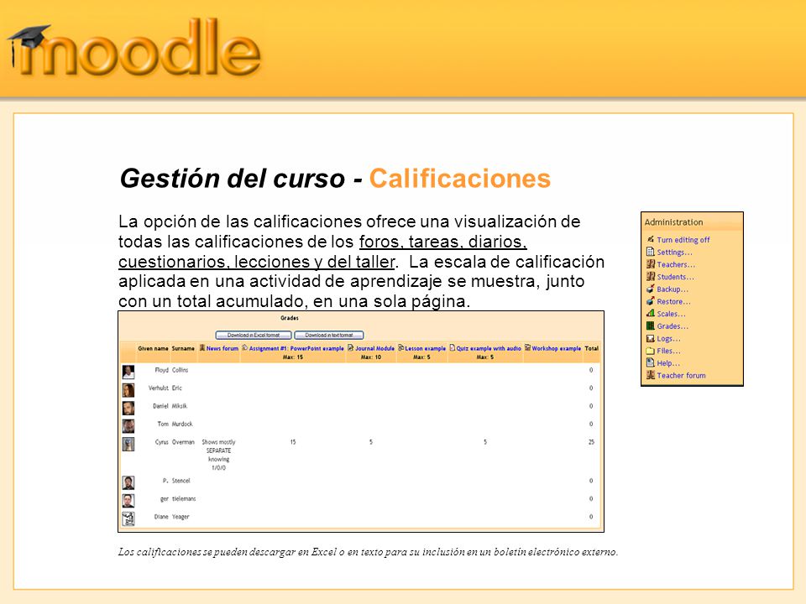
Task: Open Verhulst Eric's profile picture
Action: (x=128, y=390)
